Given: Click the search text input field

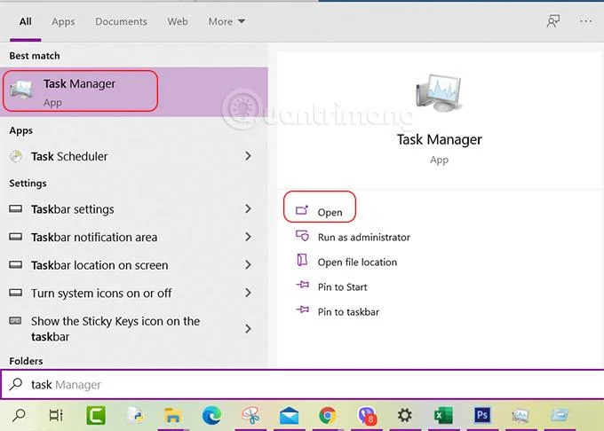Looking at the screenshot, I should point(302,384).
